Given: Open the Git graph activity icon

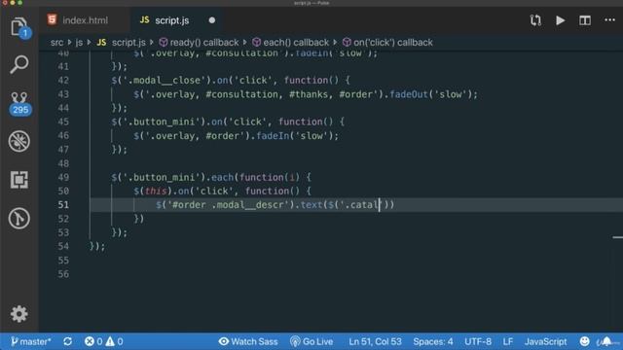Looking at the screenshot, I should coord(19,218).
